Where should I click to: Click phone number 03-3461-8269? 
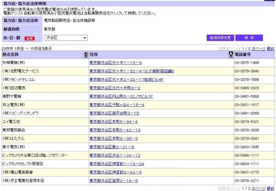[x=247, y=113]
